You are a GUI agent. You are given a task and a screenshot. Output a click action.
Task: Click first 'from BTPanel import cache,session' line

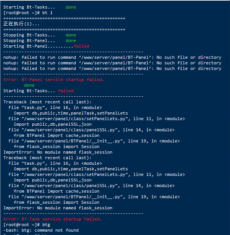56,135
